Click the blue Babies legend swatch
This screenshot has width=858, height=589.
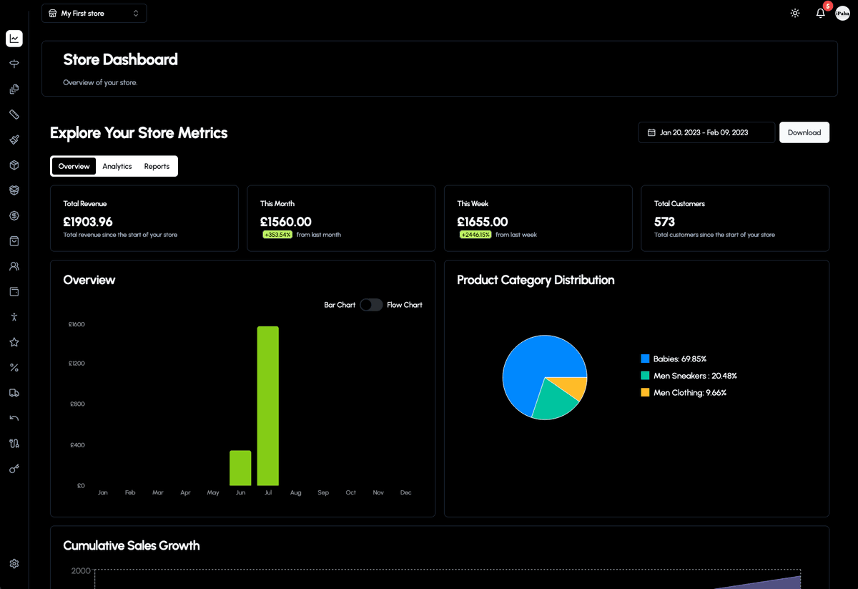pyautogui.click(x=645, y=359)
